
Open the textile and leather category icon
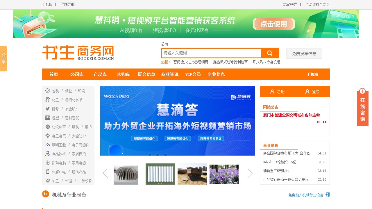[x=48, y=127]
